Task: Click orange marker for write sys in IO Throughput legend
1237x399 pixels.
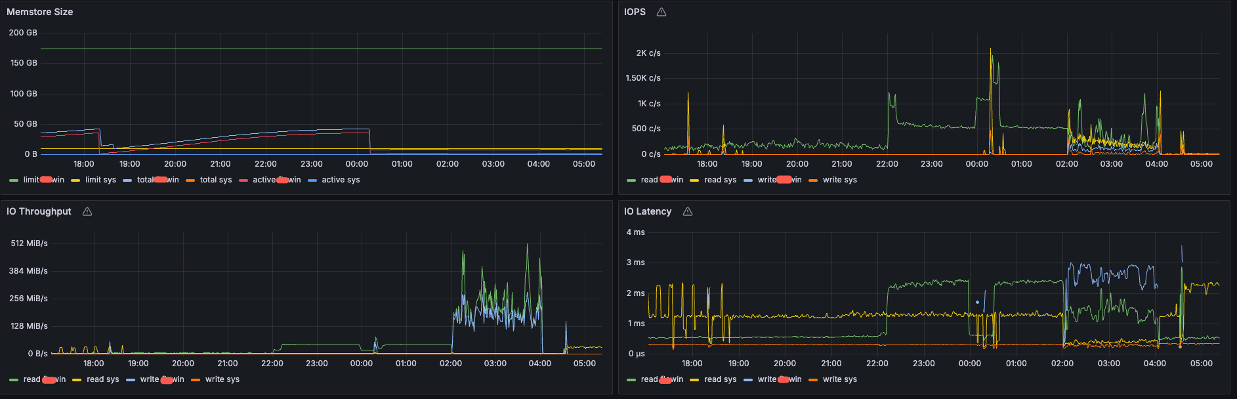Action: pyautogui.click(x=196, y=380)
